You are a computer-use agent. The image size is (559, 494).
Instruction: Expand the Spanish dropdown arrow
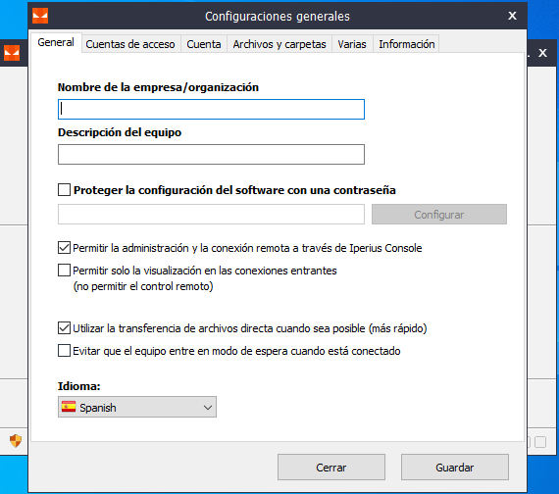(208, 408)
